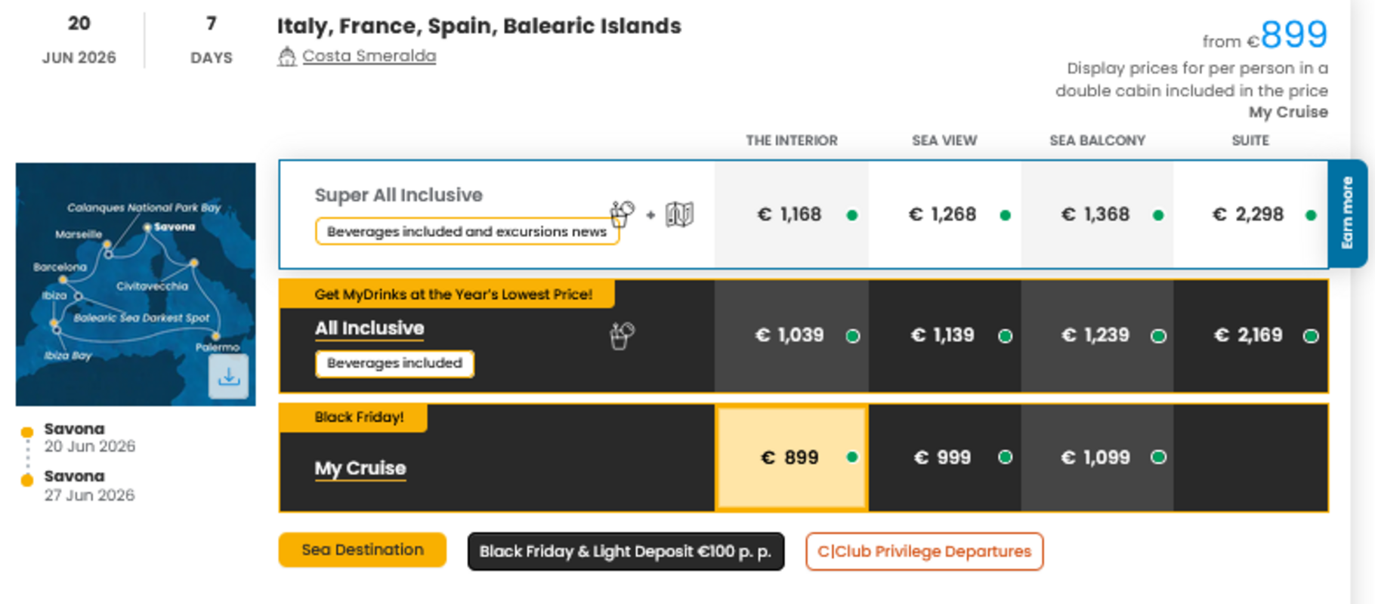Click the map download icon
The height and width of the screenshot is (604, 1375).
tap(228, 376)
